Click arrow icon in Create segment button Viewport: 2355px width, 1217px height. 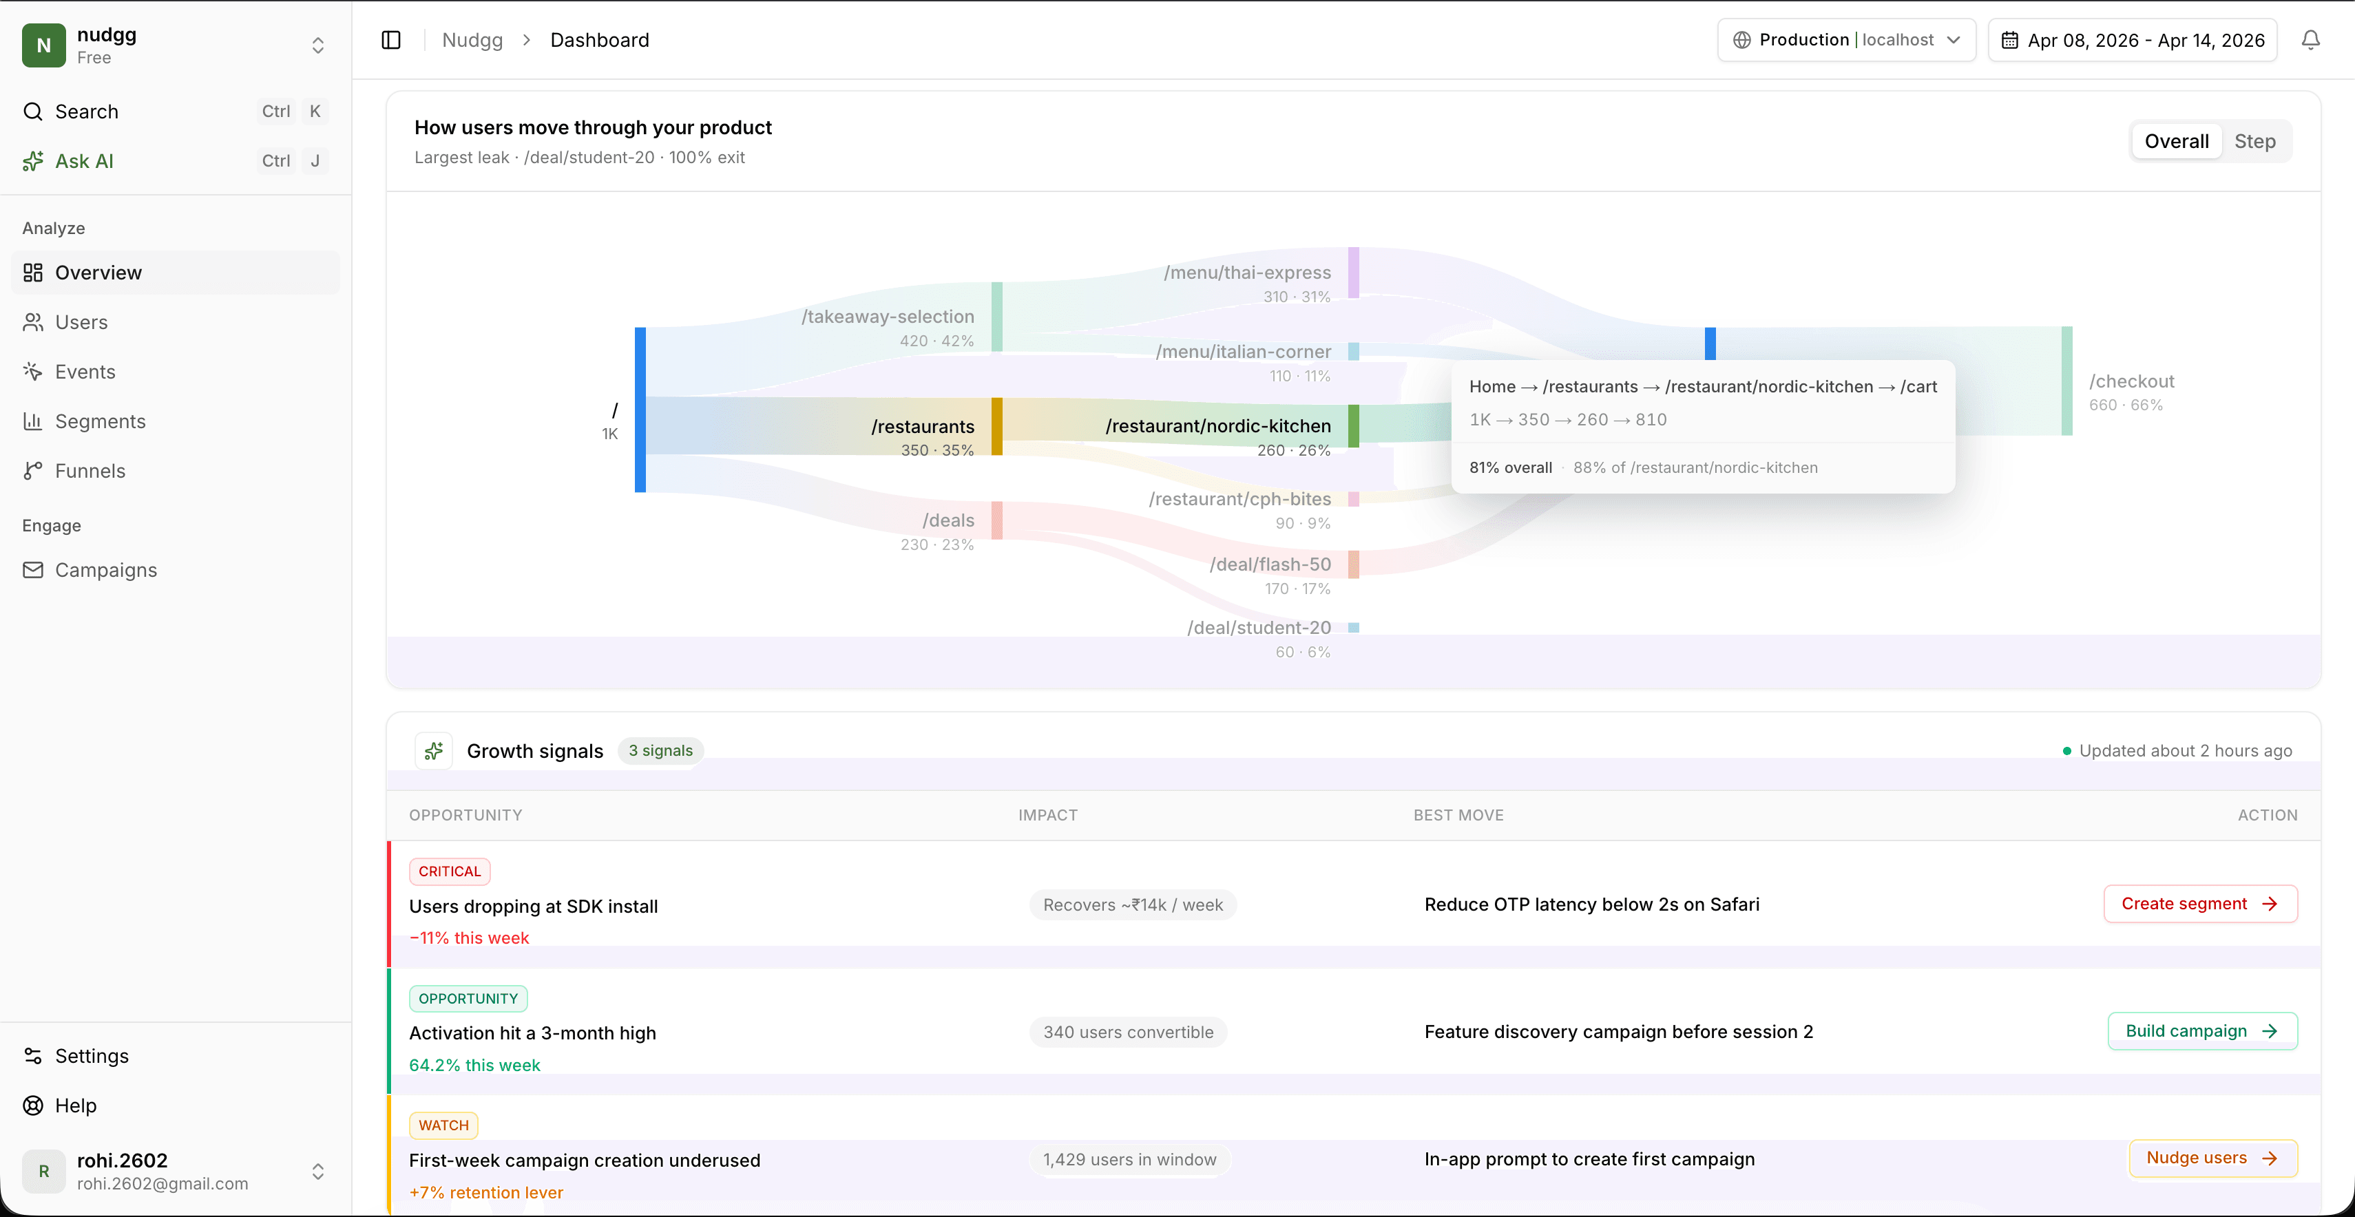(x=2269, y=904)
